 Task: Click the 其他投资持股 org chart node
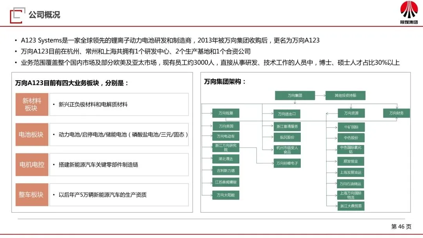[x=345, y=96]
